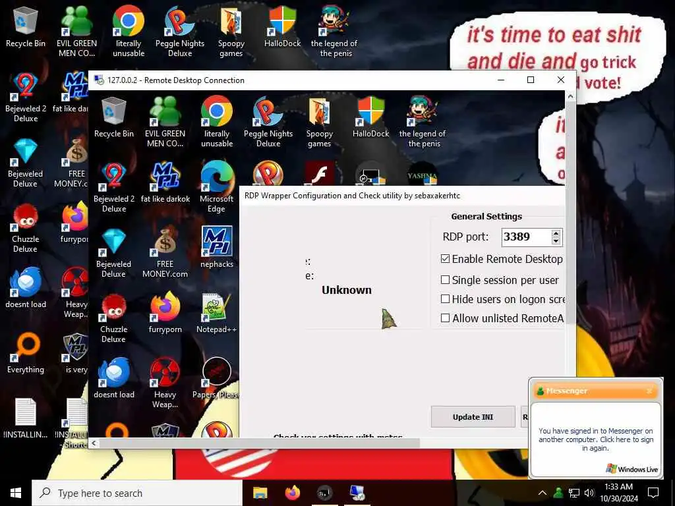Image resolution: width=675 pixels, height=506 pixels.
Task: Click the green Messenger tray icon
Action: click(x=558, y=493)
